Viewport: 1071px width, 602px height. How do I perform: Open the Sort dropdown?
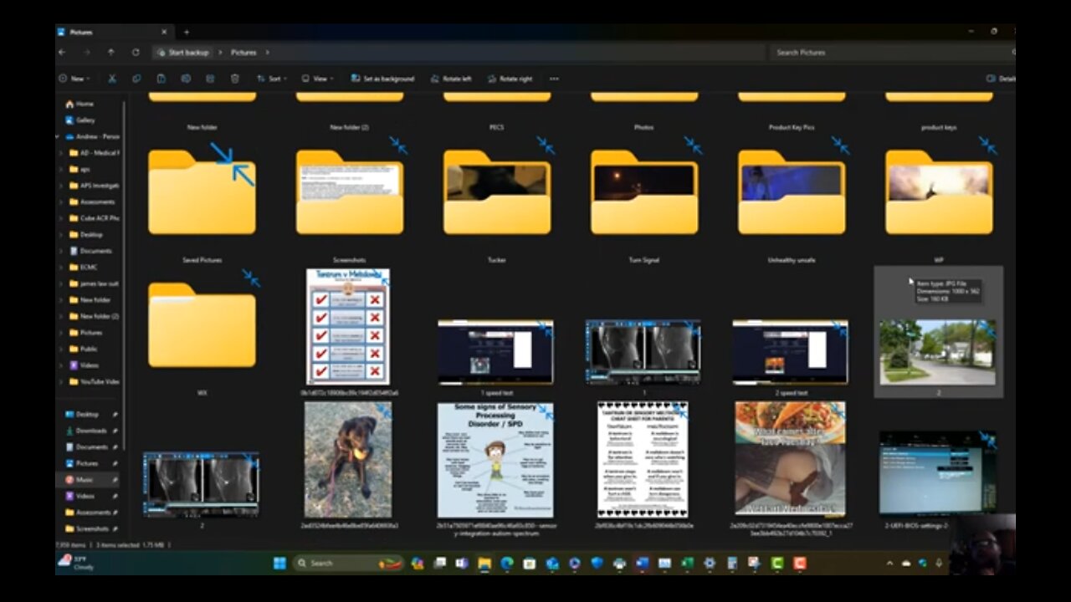pos(272,79)
